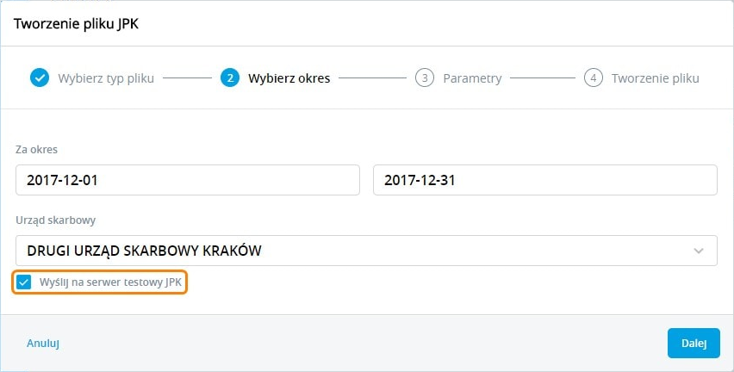
Task: Go back to 'Wybierz typ pliku' step label
Action: (106, 78)
